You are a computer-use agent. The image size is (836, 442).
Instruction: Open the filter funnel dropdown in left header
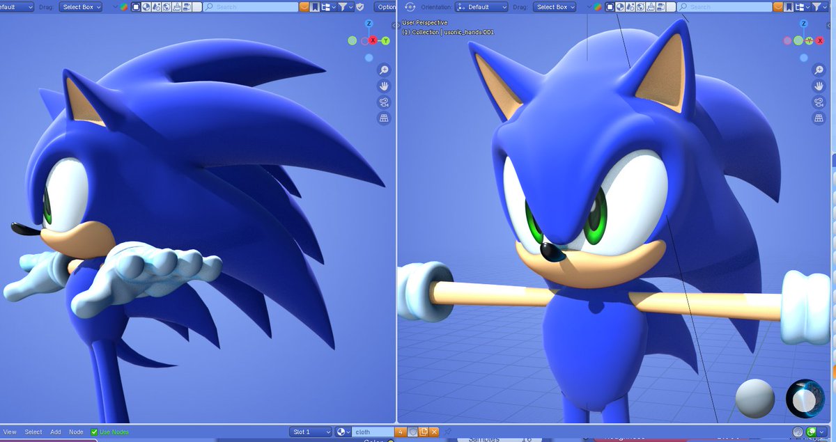(x=346, y=7)
